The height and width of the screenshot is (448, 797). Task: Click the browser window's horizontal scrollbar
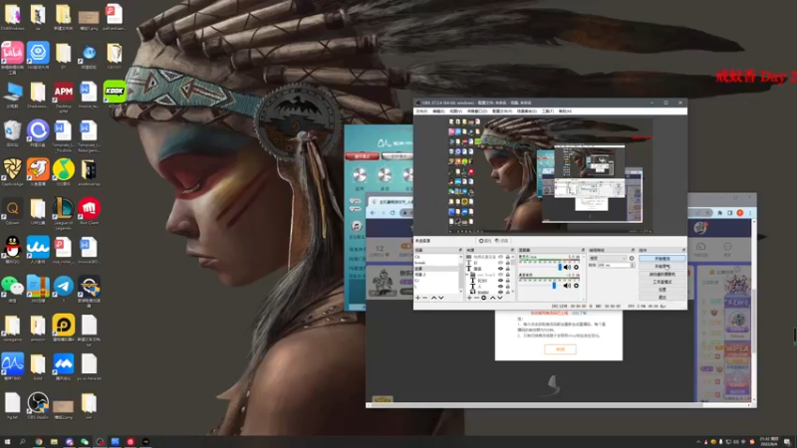pyautogui.click(x=536, y=405)
